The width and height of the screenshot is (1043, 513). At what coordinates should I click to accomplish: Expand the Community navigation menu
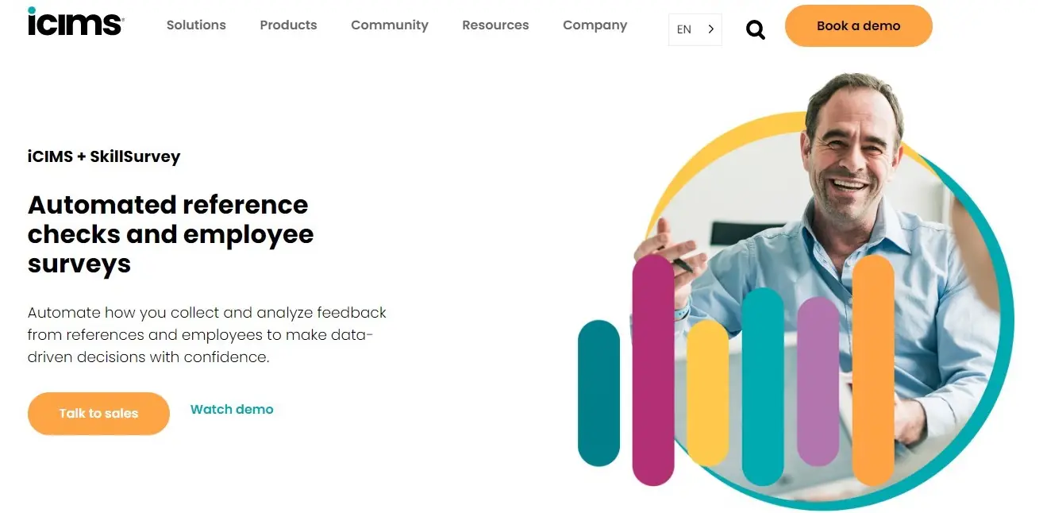click(390, 25)
